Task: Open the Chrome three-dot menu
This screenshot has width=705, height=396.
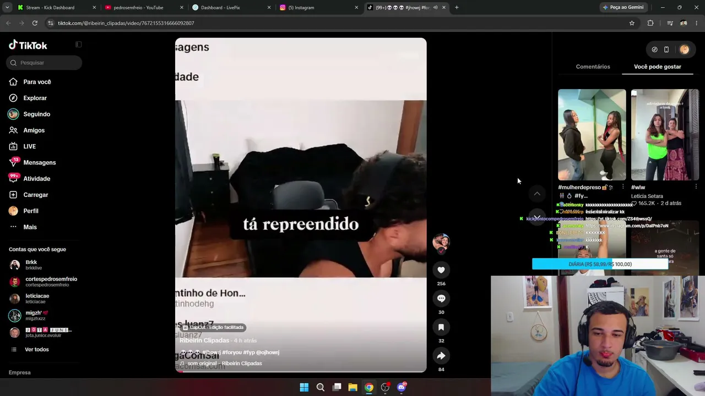Action: 697,23
